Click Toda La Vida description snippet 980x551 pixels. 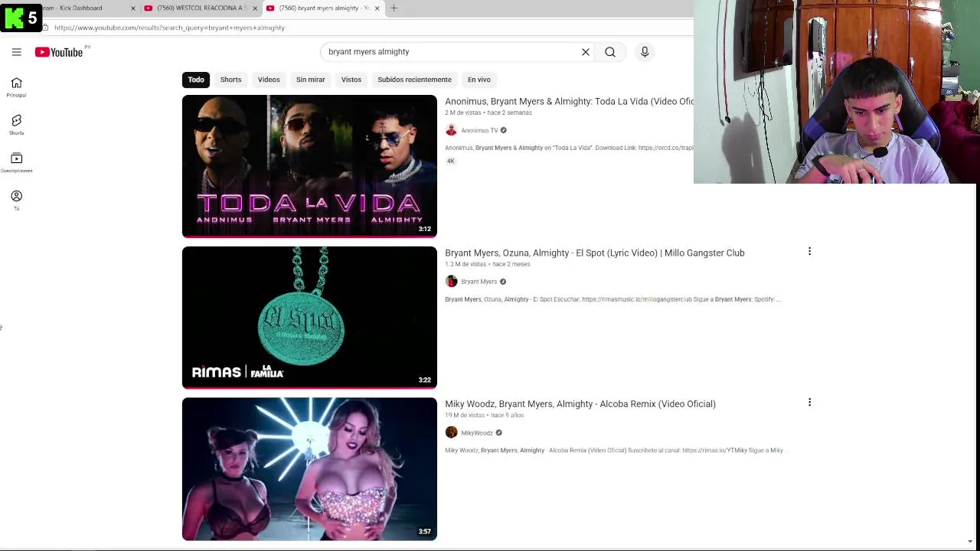click(569, 148)
